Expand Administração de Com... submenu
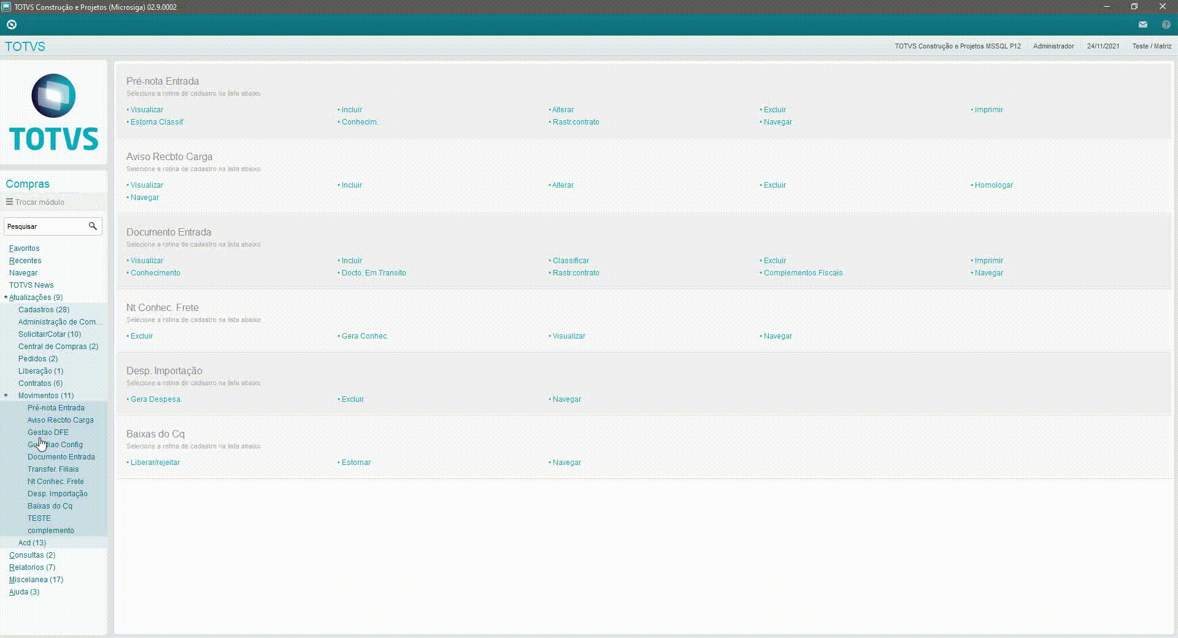The image size is (1178, 638). pyautogui.click(x=60, y=322)
